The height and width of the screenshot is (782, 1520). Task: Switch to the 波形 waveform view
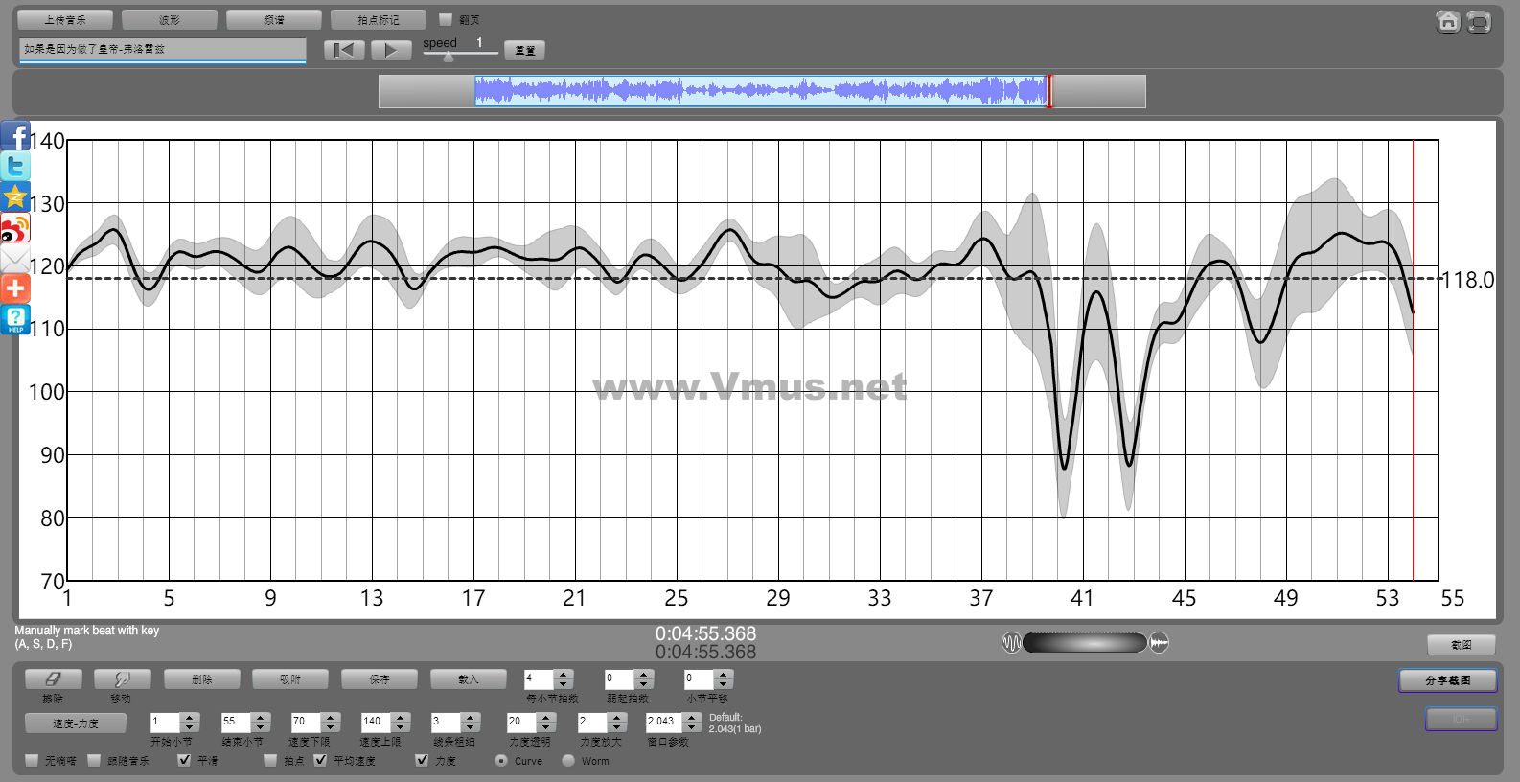[x=170, y=20]
